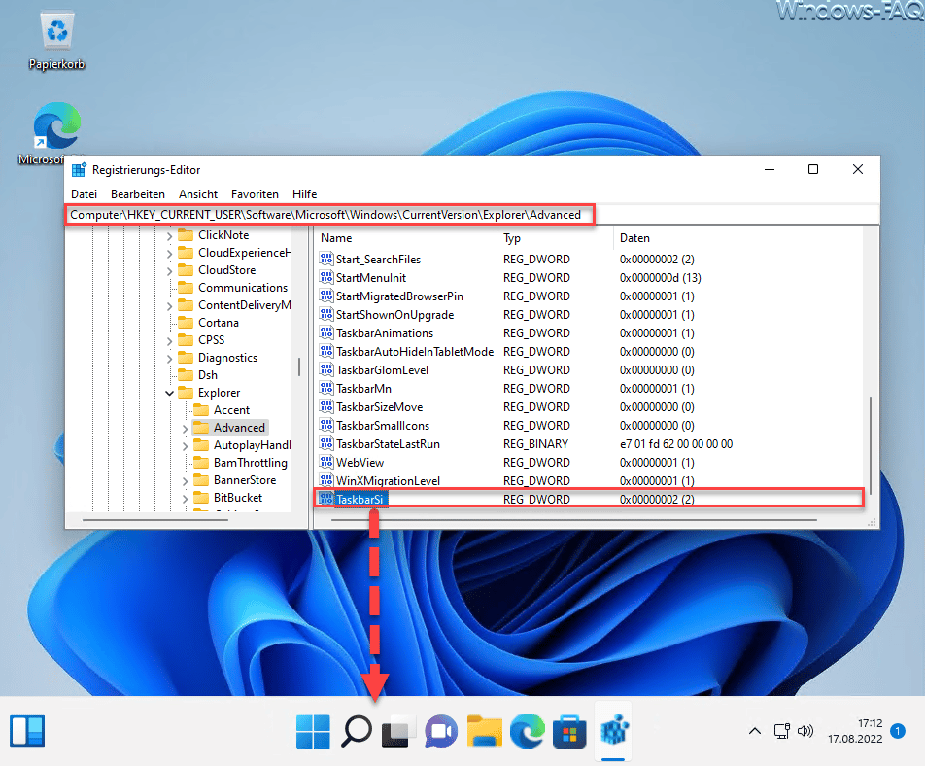Screen dimensions: 925x766
Task: Expand the CPSS key
Action: pyautogui.click(x=170, y=341)
